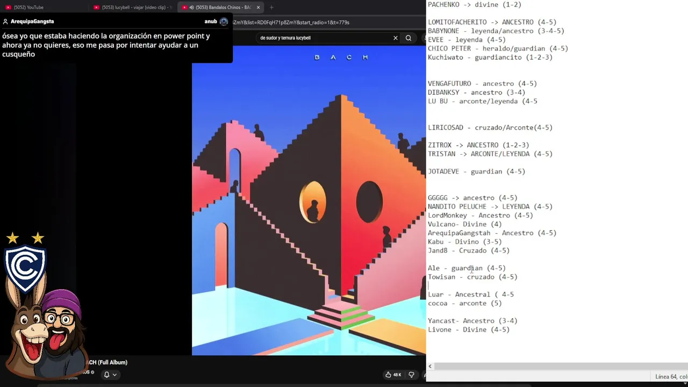Click the 'LU BU - arconte/leyenda' line

click(483, 101)
